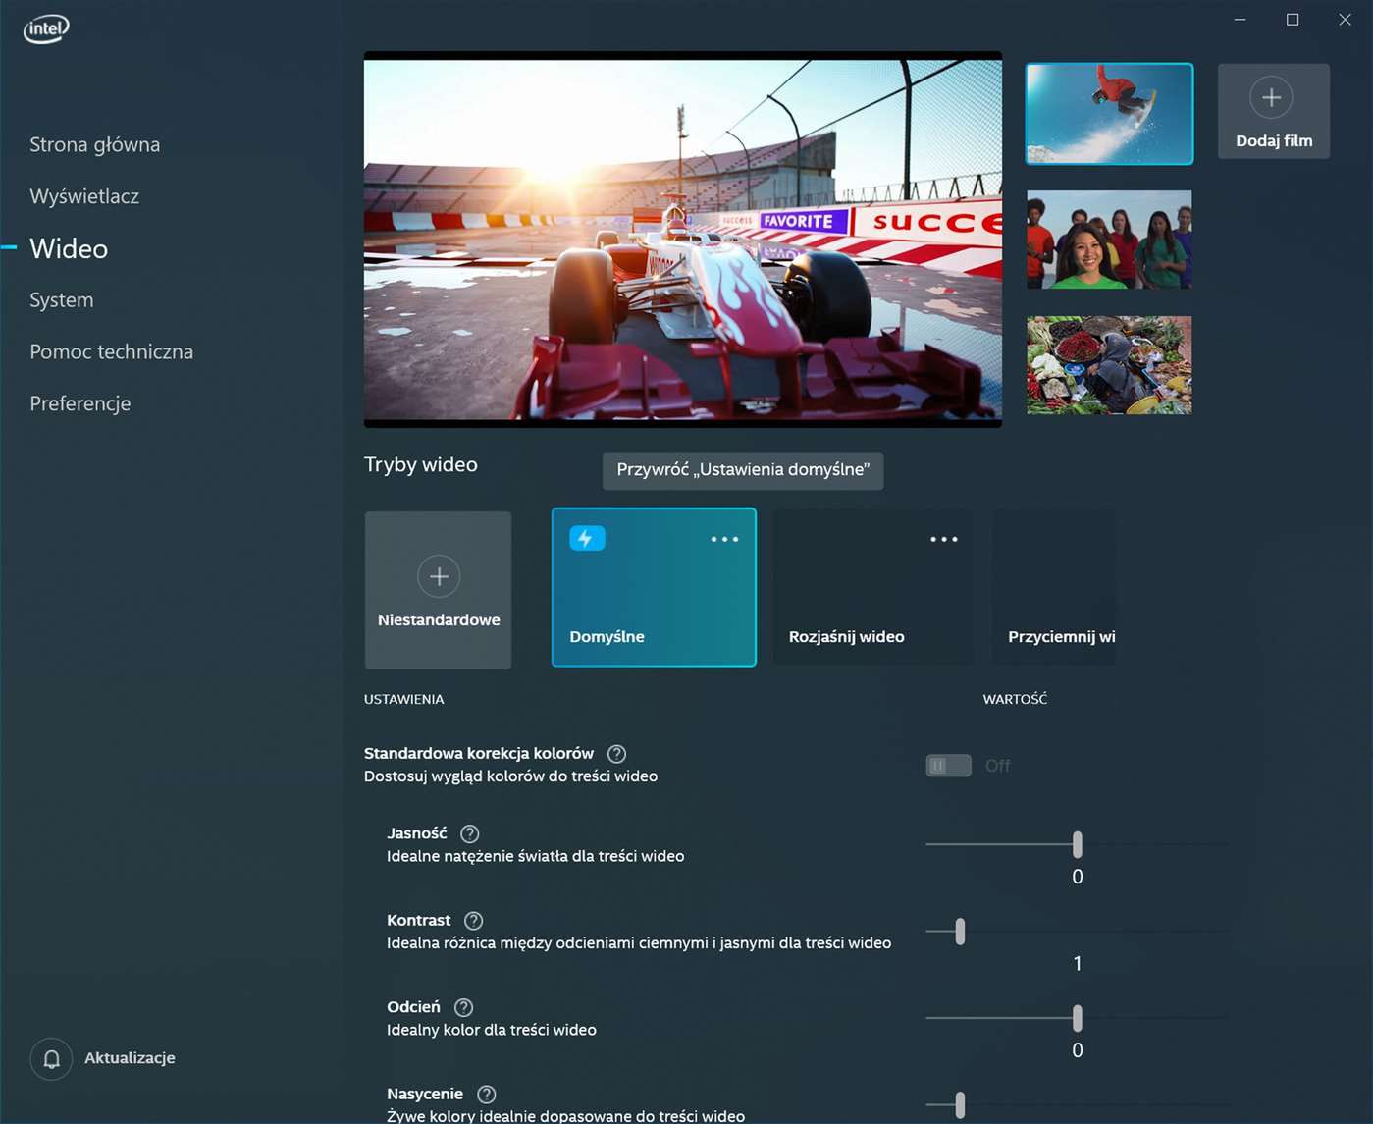Click the Kontrast value 1
This screenshot has width=1373, height=1124.
click(1078, 964)
